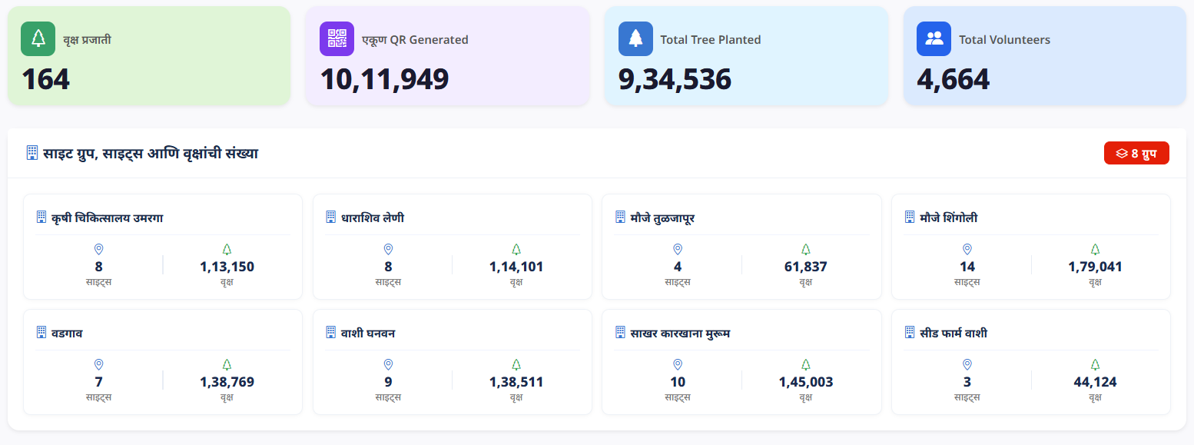Click the 10,11,949 QR generated figure

pos(384,79)
